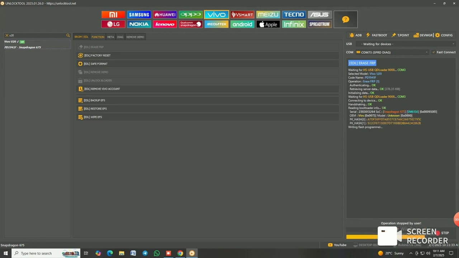459x258 pixels.
Task: Clear the model search with X icon
Action: pos(6,35)
